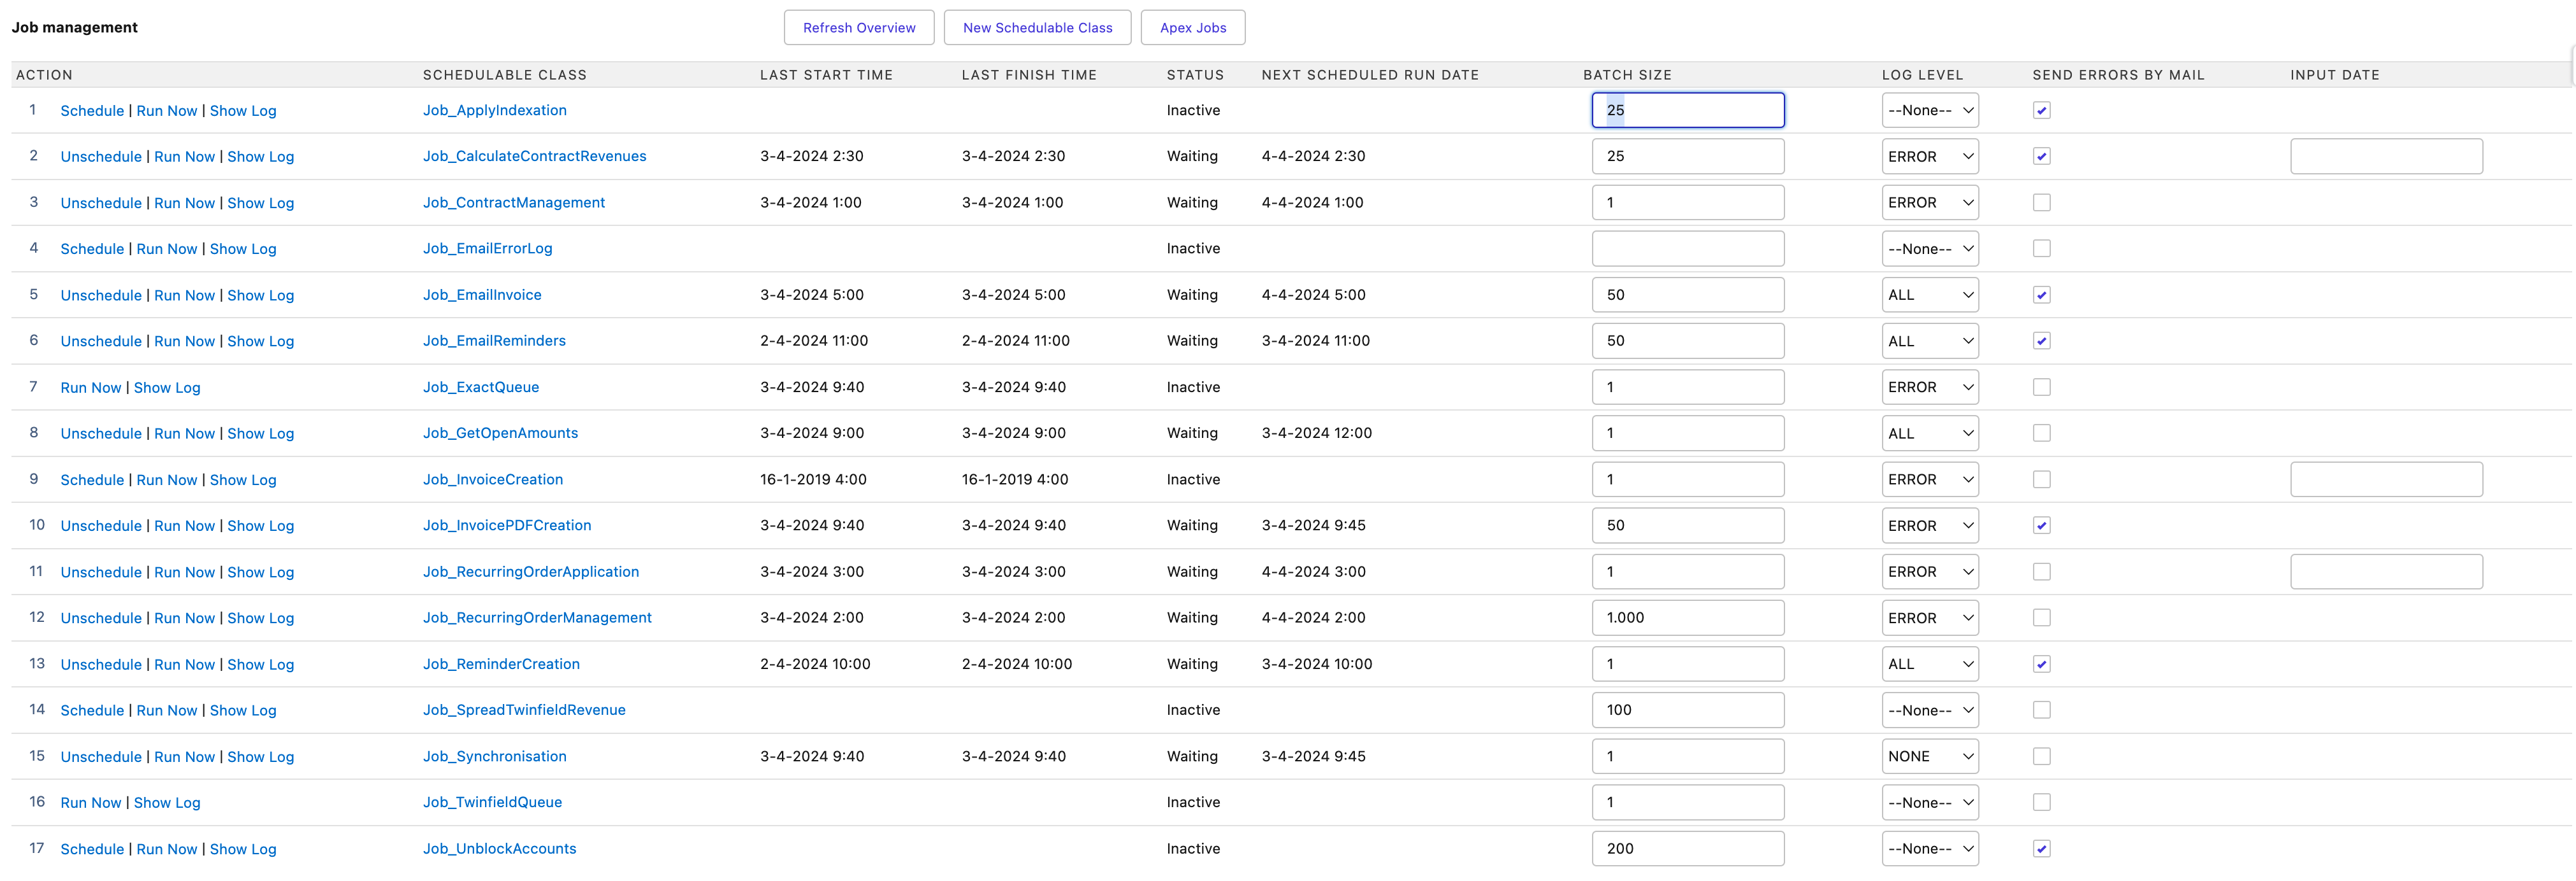Change Log Level for Job_EmailErrorLog

tap(1929, 249)
